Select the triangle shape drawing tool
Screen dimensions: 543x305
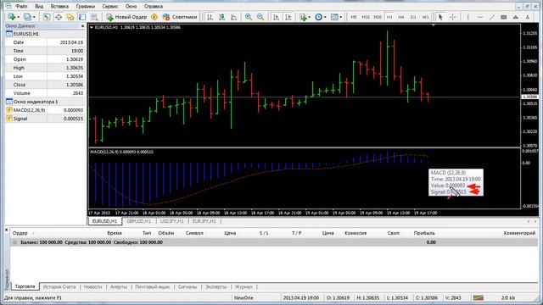coord(516,17)
